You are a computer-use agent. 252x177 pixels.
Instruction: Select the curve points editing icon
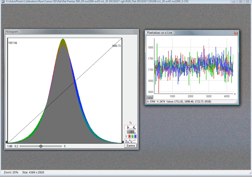coord(128,141)
